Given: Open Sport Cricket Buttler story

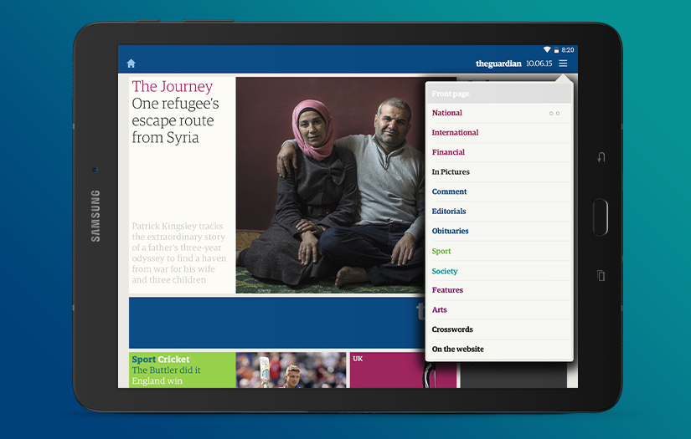Looking at the screenshot, I should coord(183,370).
